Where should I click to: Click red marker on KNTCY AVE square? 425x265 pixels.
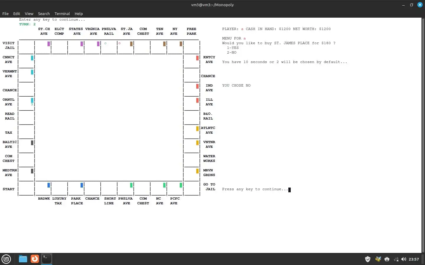coord(197,58)
